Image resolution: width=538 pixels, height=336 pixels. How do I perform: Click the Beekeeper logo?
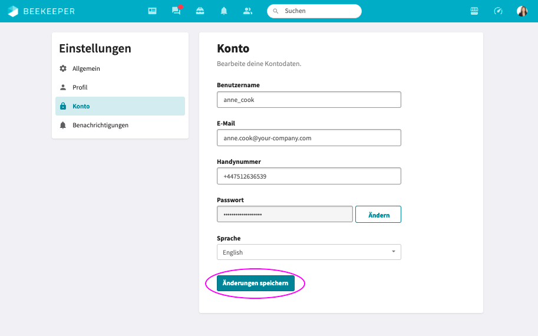click(41, 11)
